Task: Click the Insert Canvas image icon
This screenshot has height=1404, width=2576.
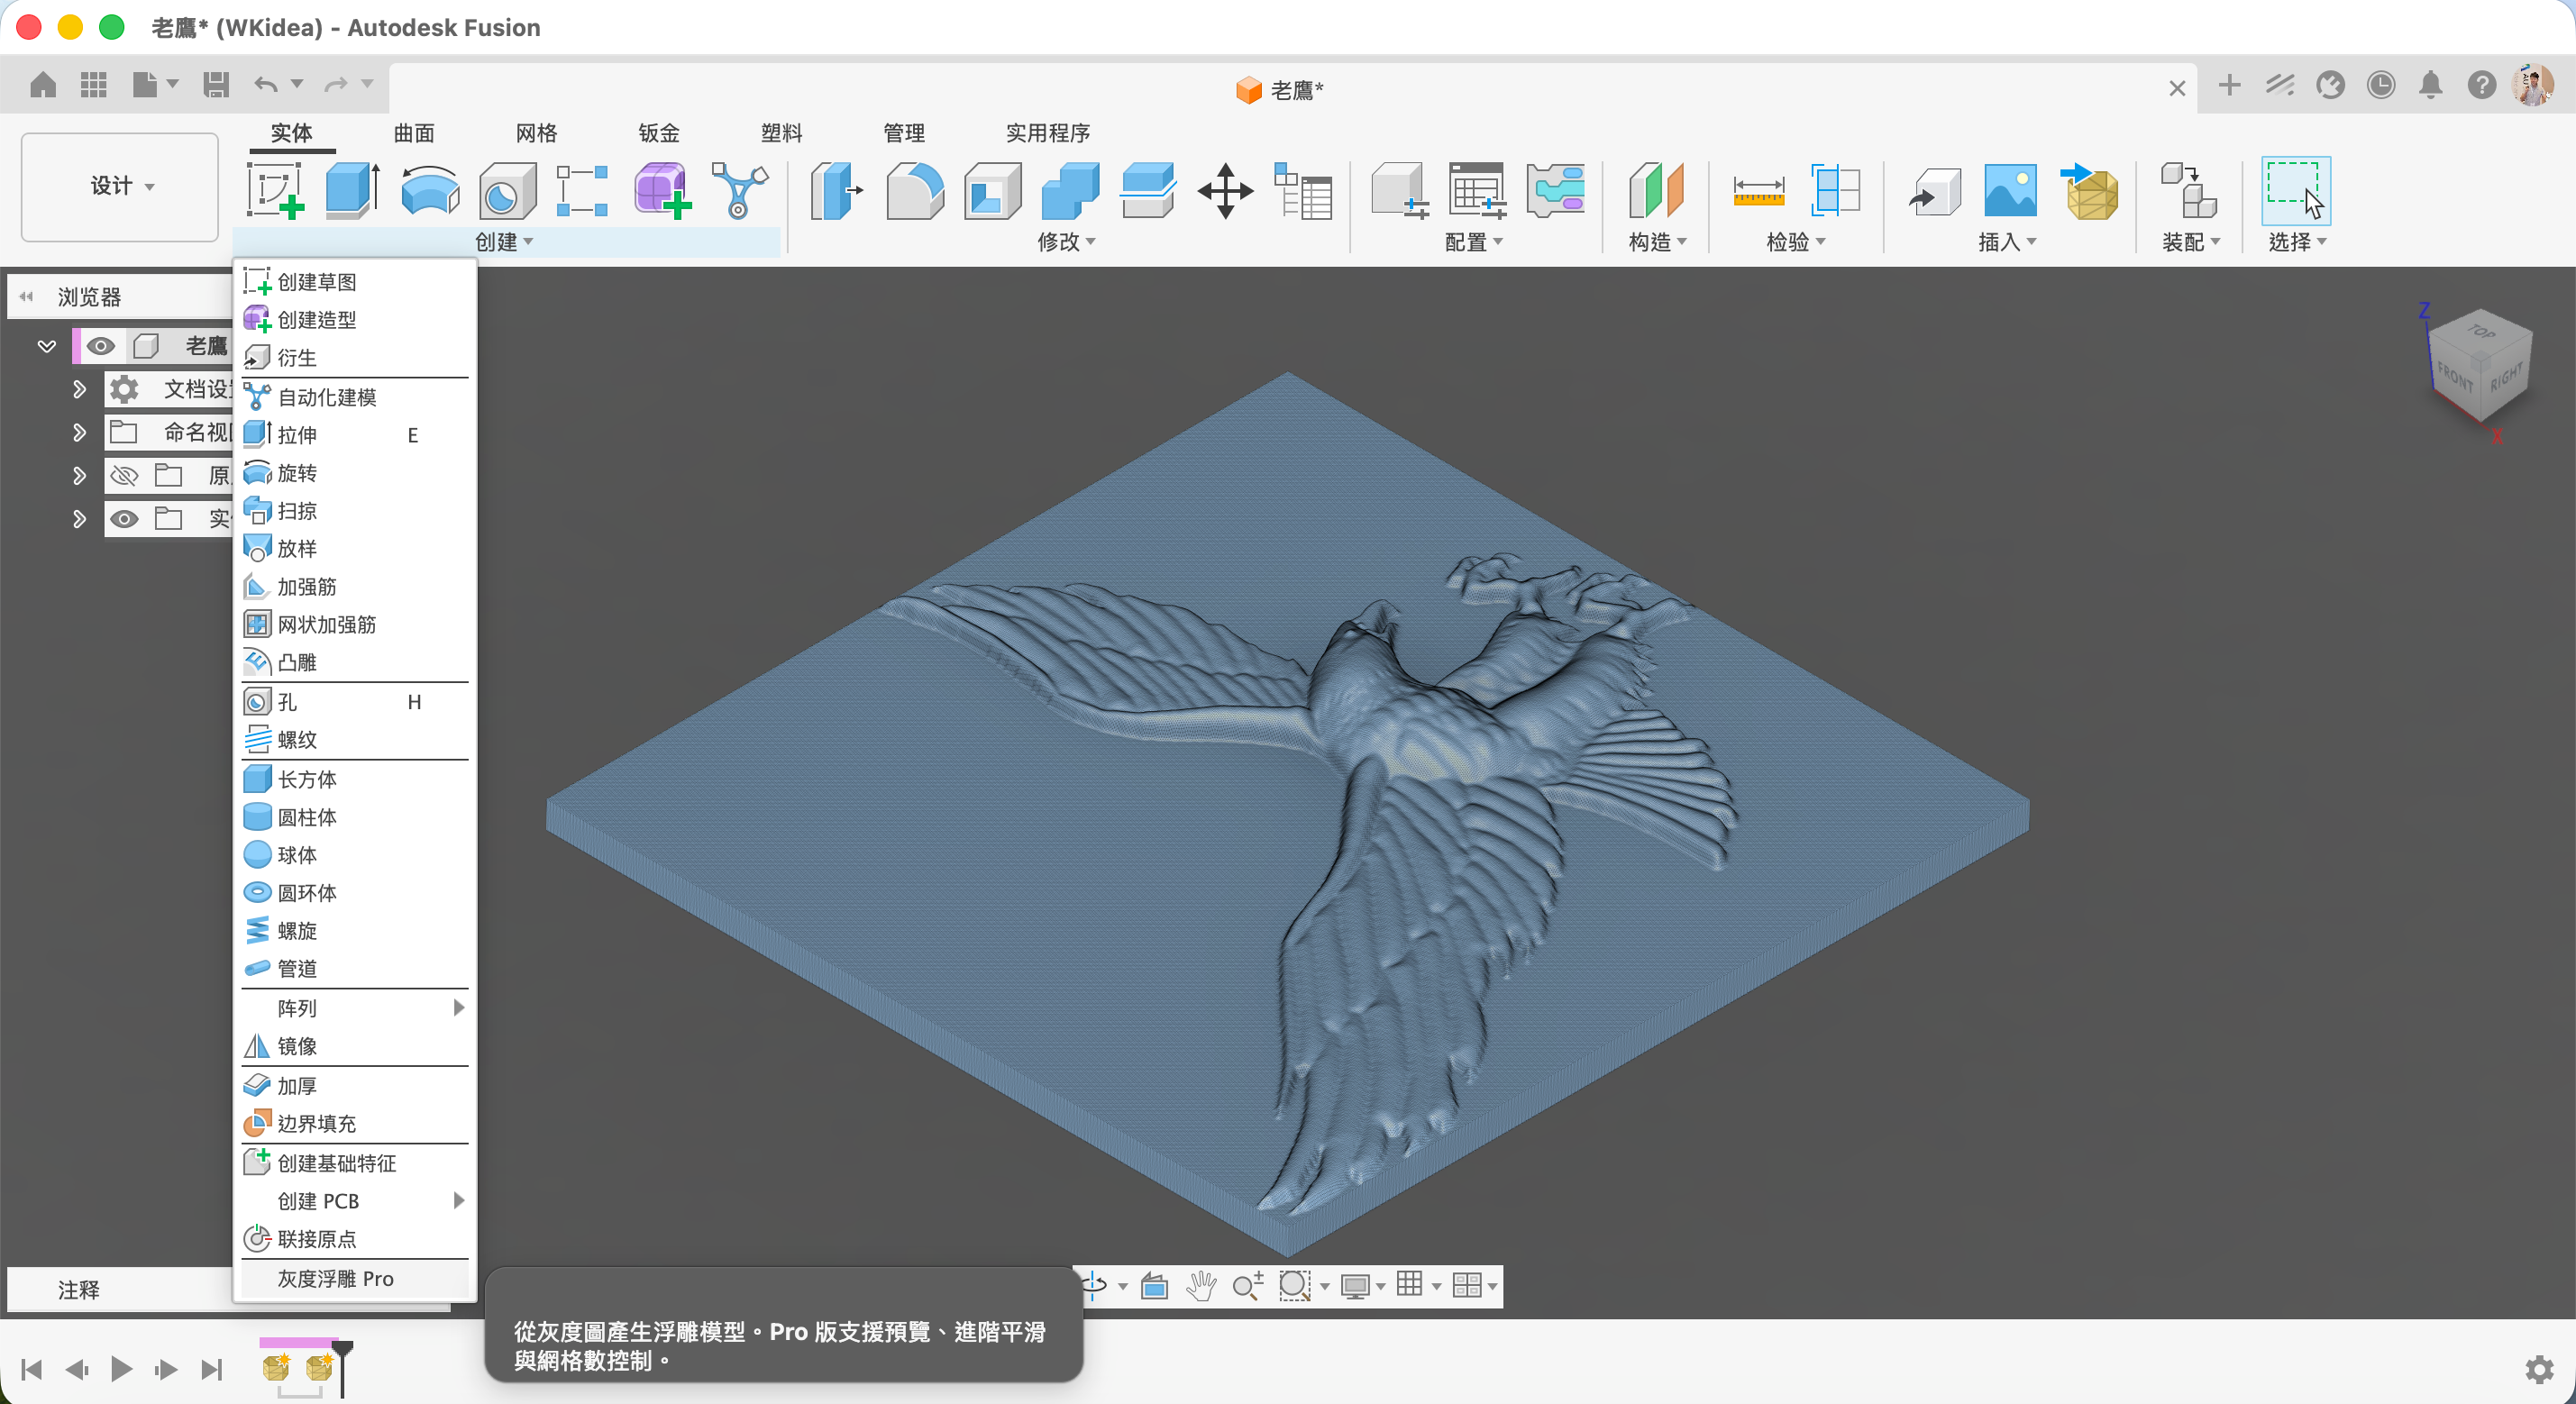Action: pyautogui.click(x=2010, y=190)
